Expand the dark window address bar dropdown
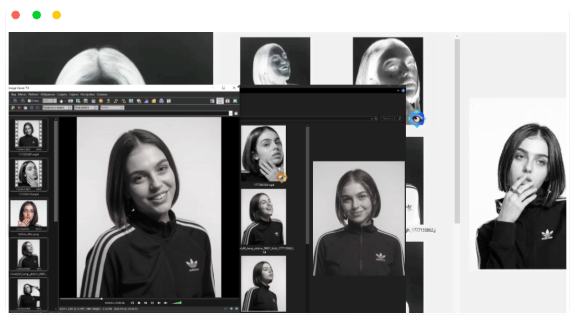The image size is (575, 323). tap(371, 119)
